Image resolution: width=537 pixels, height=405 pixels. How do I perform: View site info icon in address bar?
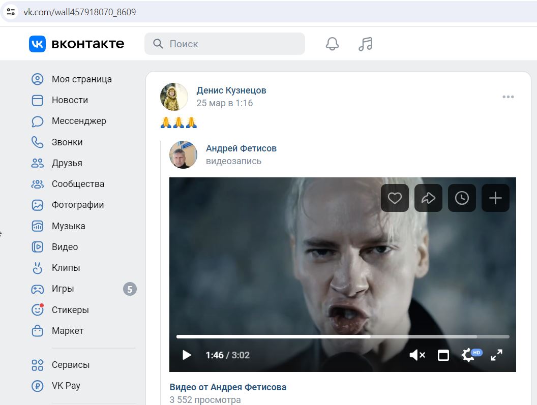(x=11, y=12)
